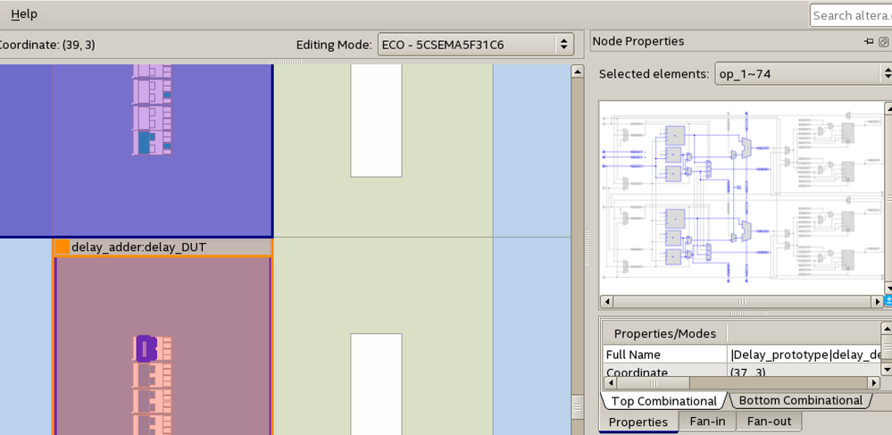Click the properties table horizontal scrollbar thumb
This screenshot has height=435, width=892.
[653, 382]
